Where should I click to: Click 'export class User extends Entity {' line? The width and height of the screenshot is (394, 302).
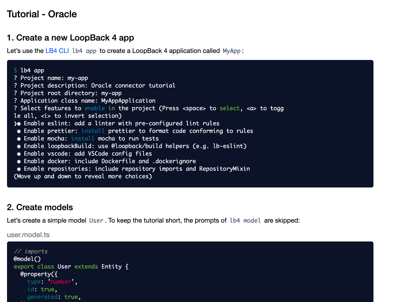point(71,267)
